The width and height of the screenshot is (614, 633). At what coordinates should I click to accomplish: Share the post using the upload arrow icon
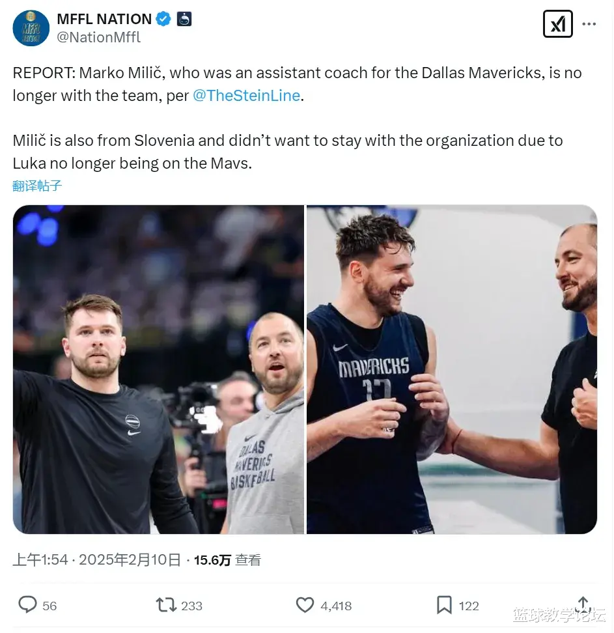(583, 604)
